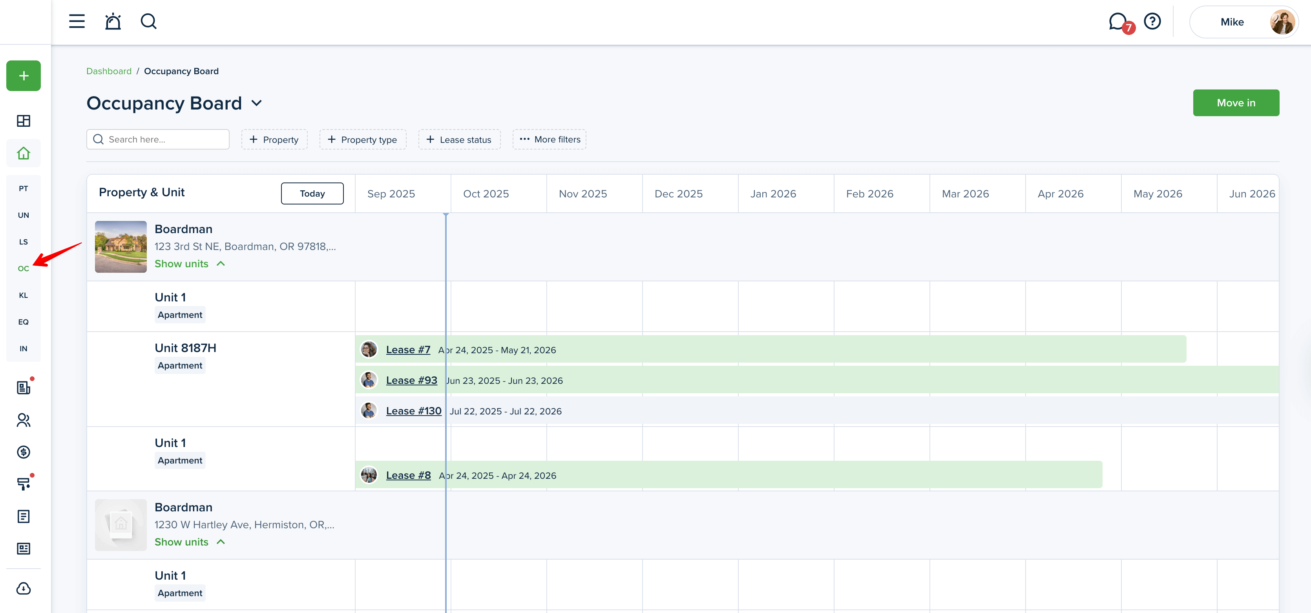Click the green plus create button in sidebar
The image size is (1311, 613).
[24, 76]
